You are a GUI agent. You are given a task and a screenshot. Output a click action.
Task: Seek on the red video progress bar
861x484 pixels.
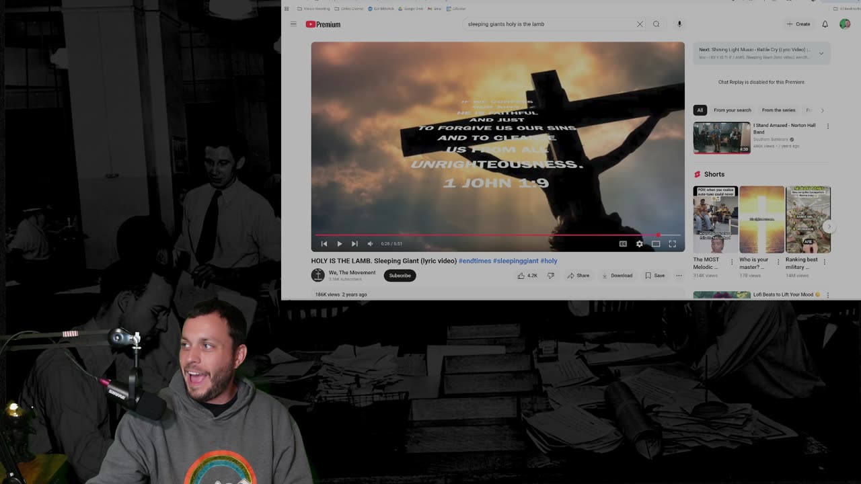point(498,235)
